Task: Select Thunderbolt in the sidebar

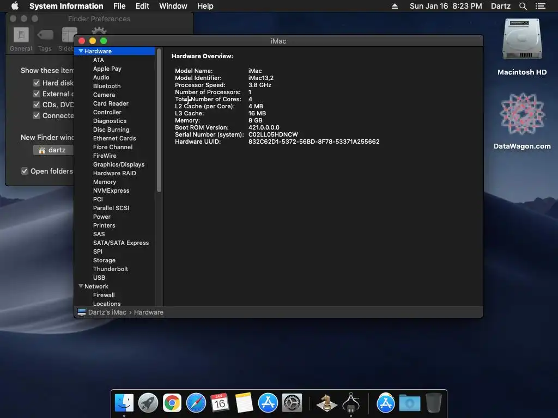Action: 110,269
